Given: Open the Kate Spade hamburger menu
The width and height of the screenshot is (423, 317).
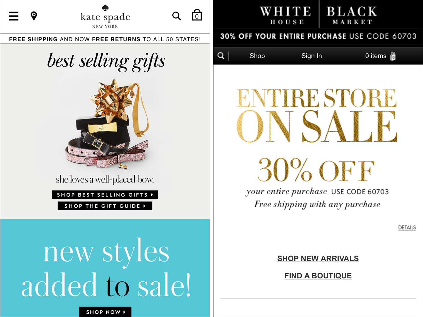Looking at the screenshot, I should click(x=13, y=16).
